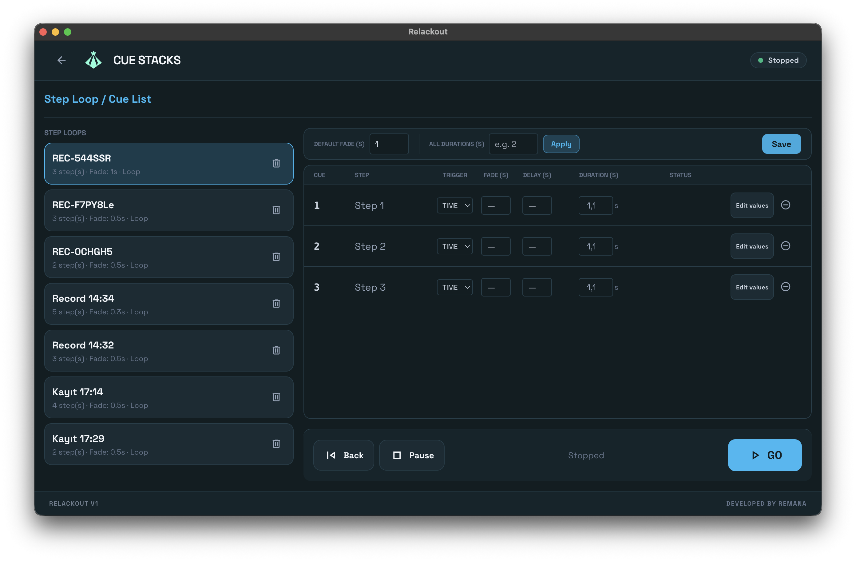Click the DEVELOPED BY REMANA footer text
This screenshot has width=856, height=561.
tap(766, 503)
